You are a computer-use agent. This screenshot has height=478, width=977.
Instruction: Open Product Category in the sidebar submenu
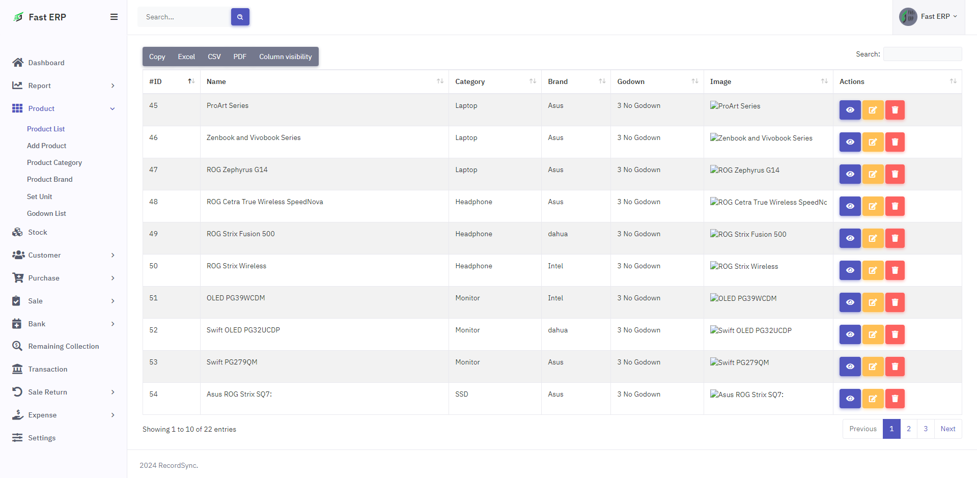point(54,162)
